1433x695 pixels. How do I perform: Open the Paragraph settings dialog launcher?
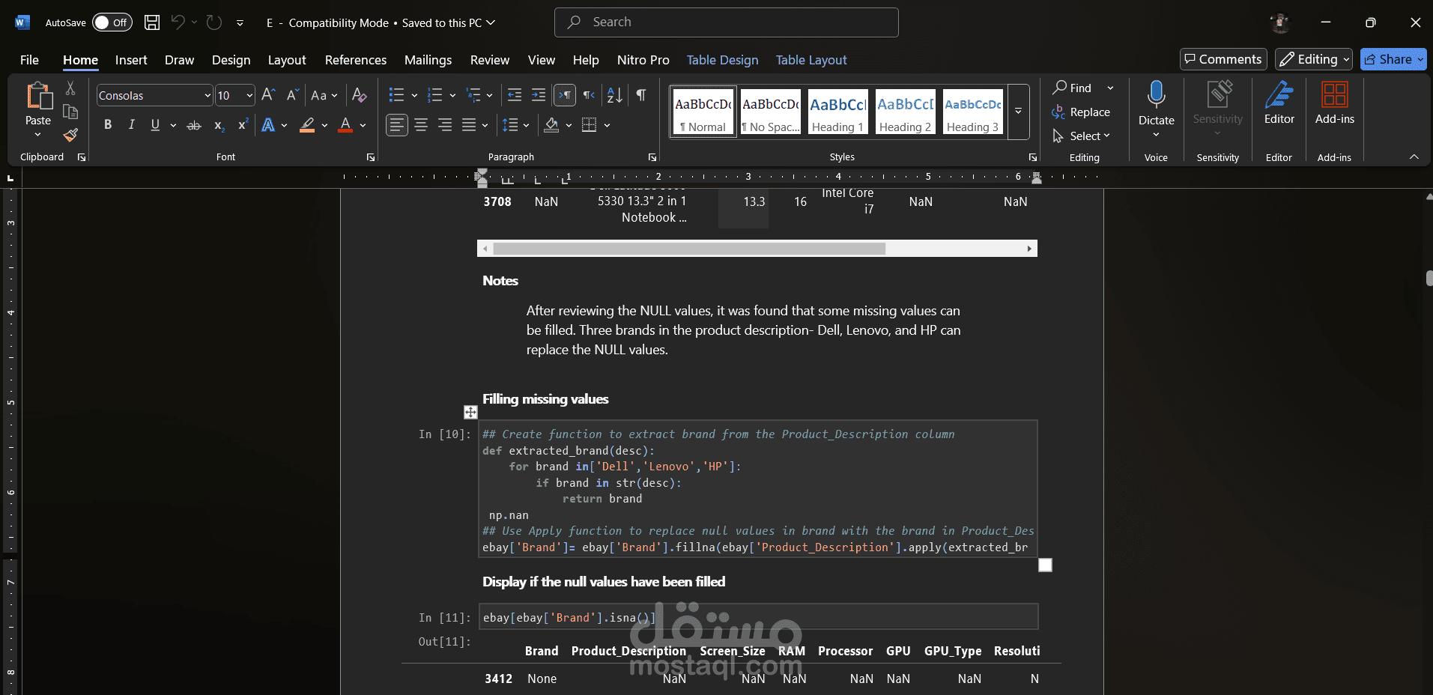click(x=652, y=157)
